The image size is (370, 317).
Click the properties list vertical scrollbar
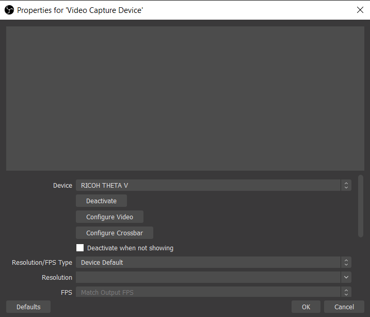360,206
